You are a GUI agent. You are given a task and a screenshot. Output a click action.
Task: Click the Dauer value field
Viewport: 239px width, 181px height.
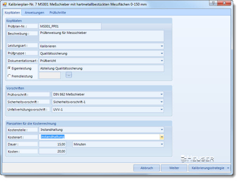(x=53, y=144)
